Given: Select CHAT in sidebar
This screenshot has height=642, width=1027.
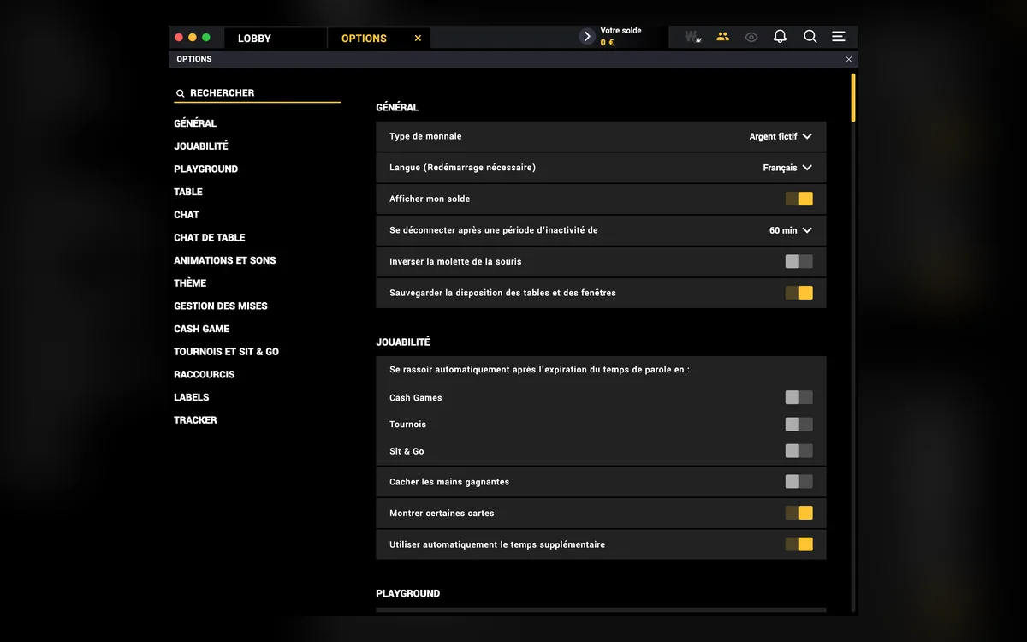Looking at the screenshot, I should [187, 215].
